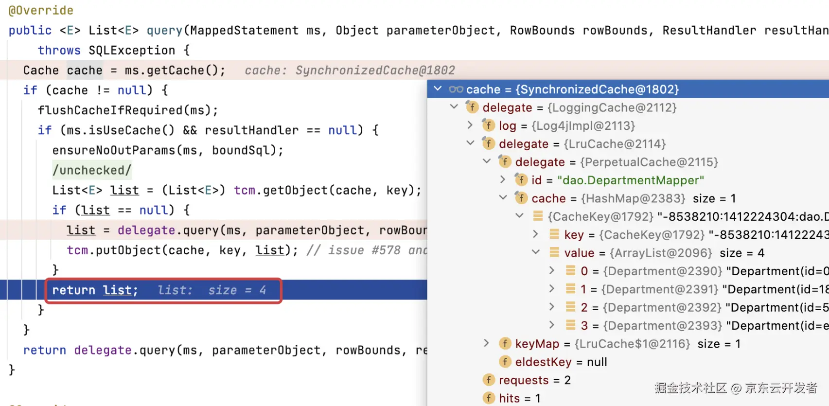829x406 pixels.
Task: Expand the id dao.DepartmentMapper node
Action: pos(503,179)
